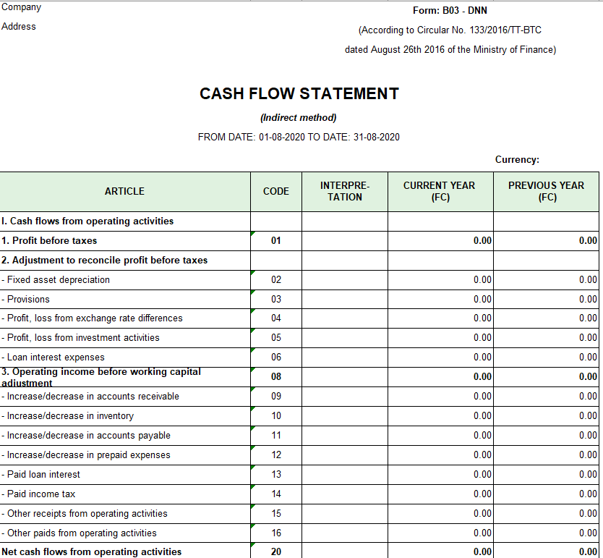Click the CODE column header

pos(275,191)
